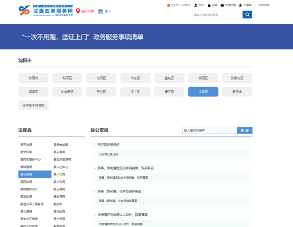Open 县交通局 in the department list
Viewport: 293px width, 227px height.
26,212
